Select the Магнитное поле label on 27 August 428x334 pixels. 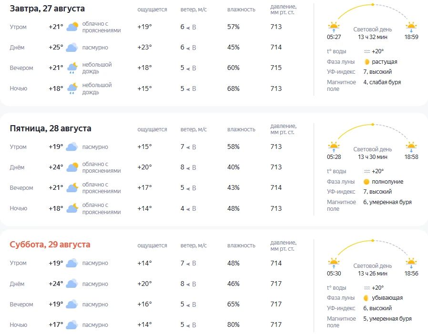click(341, 86)
